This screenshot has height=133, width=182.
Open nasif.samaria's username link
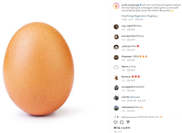tap(128, 107)
